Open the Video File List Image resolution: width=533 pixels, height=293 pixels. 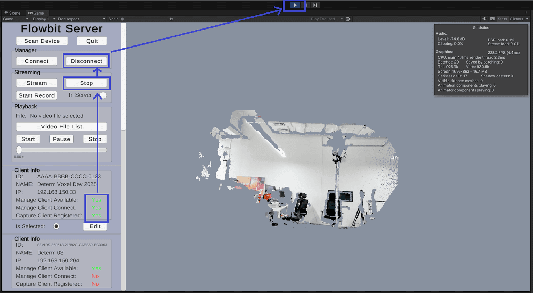click(x=61, y=127)
